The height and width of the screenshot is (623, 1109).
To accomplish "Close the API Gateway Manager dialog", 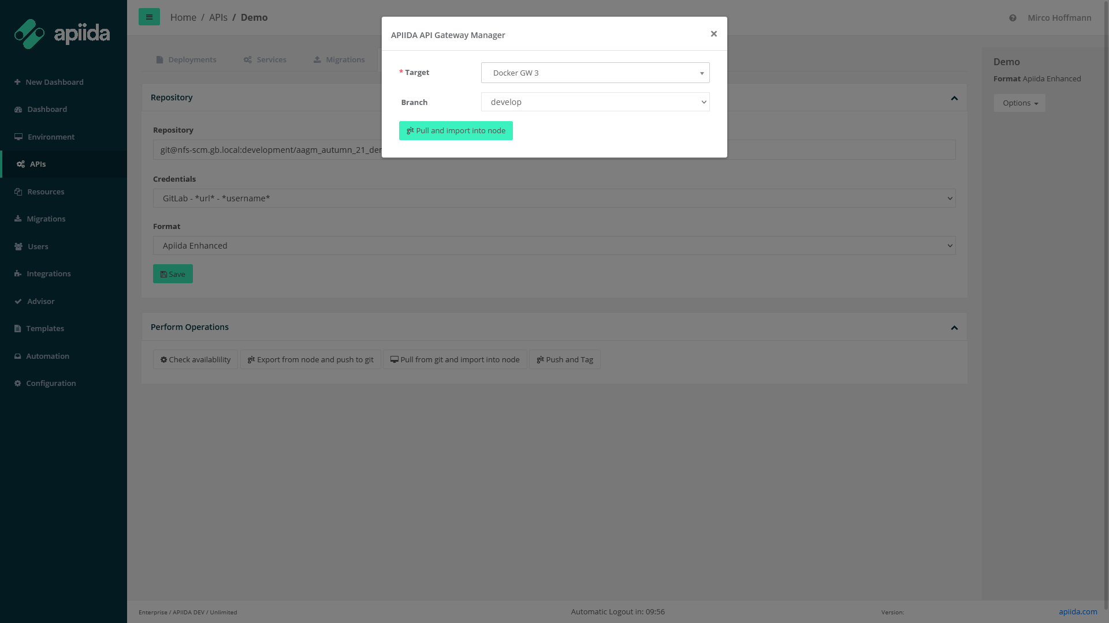I will [x=714, y=34].
